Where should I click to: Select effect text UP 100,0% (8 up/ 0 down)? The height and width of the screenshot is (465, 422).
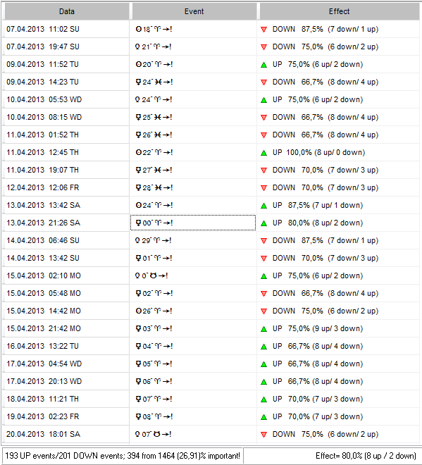click(319, 152)
